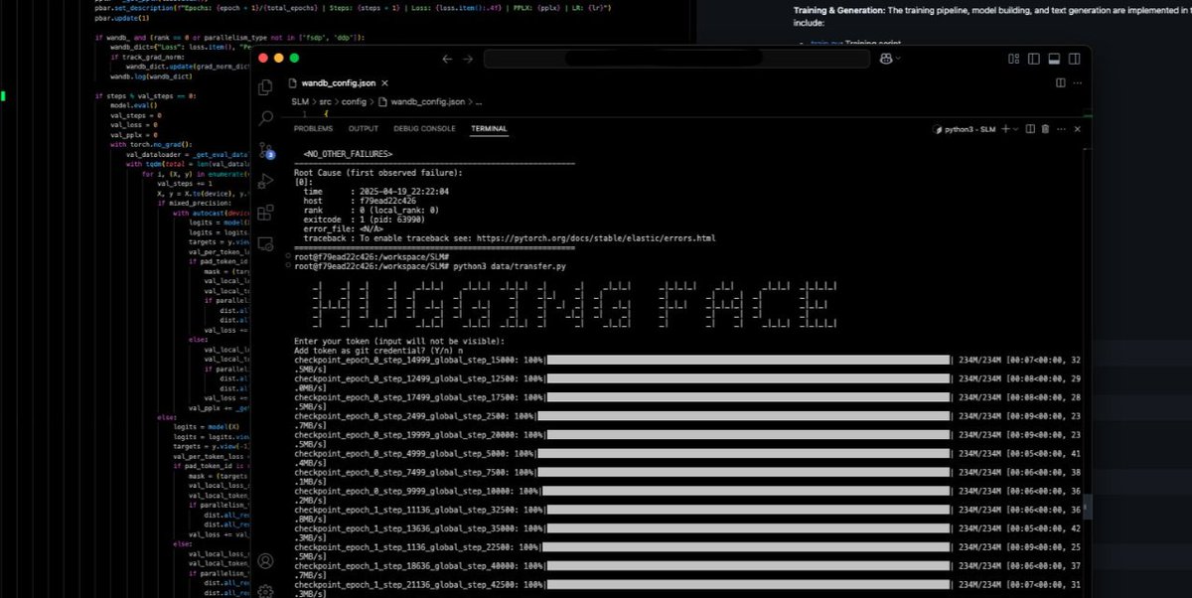Switch to the PROBLEMS panel tab

point(313,129)
